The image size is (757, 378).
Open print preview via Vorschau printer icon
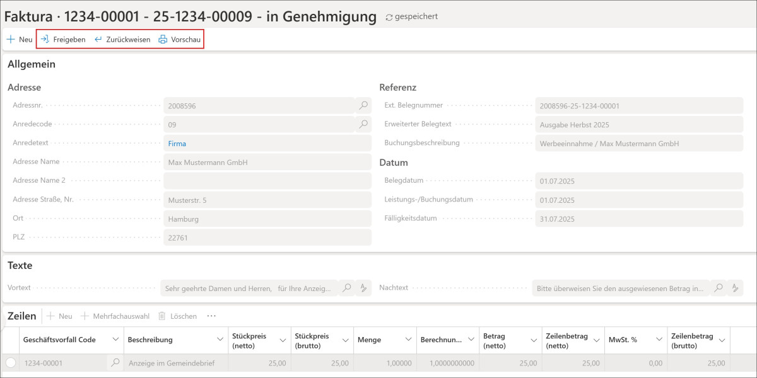tap(163, 39)
